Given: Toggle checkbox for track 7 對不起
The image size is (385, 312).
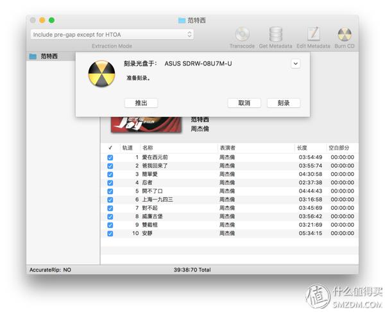Looking at the screenshot, I should (x=110, y=208).
